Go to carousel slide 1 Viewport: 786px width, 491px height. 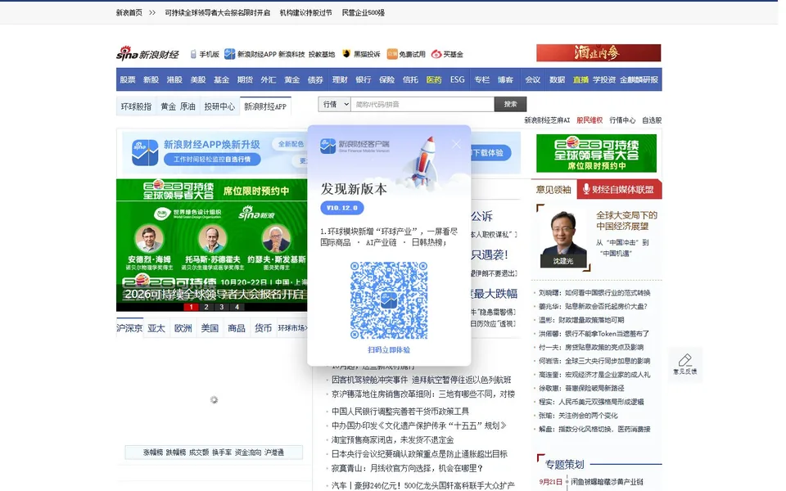click(191, 307)
